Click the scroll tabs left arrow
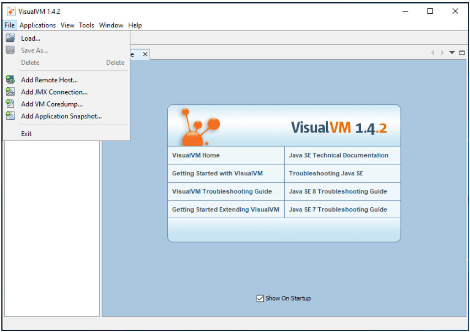 pyautogui.click(x=433, y=53)
